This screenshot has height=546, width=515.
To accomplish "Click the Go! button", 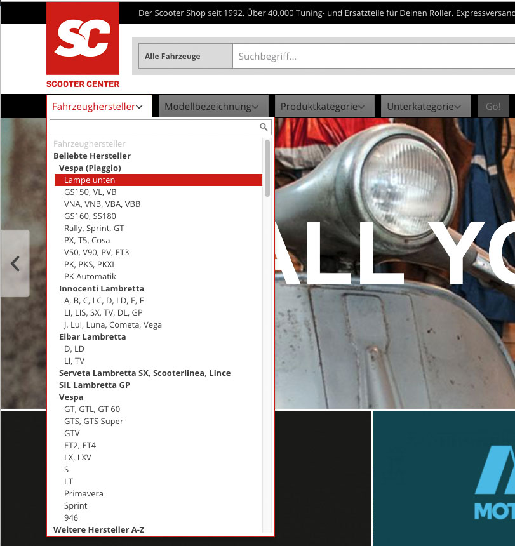I will (x=493, y=106).
